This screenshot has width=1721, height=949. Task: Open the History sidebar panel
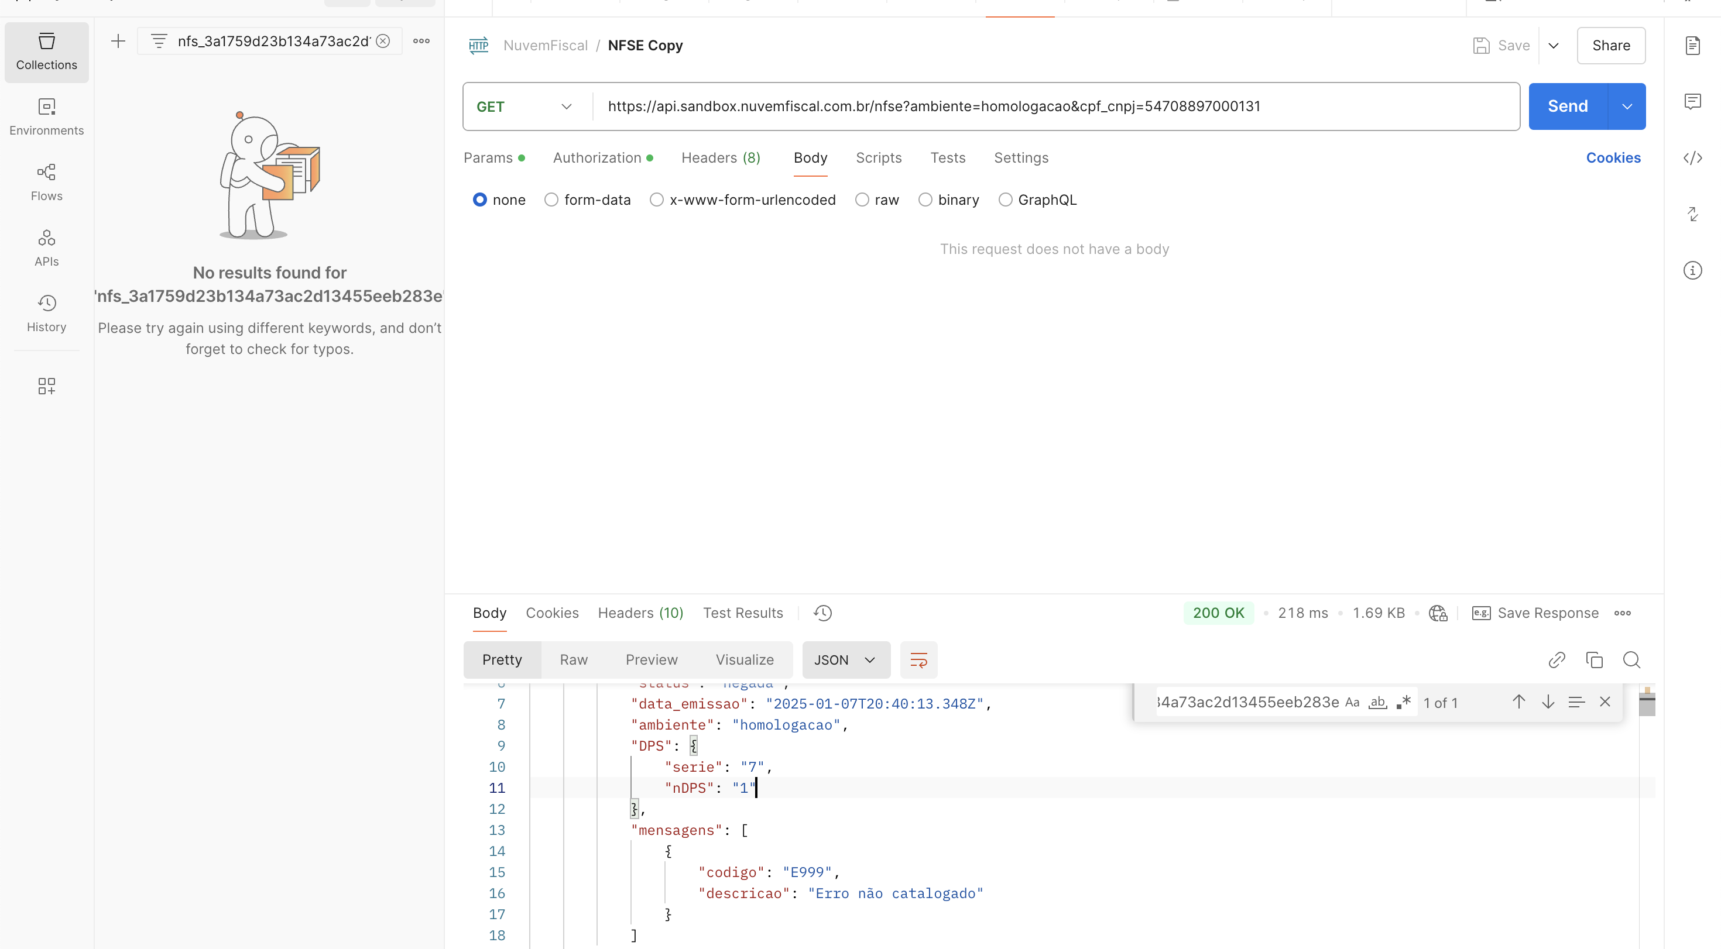[x=47, y=314]
